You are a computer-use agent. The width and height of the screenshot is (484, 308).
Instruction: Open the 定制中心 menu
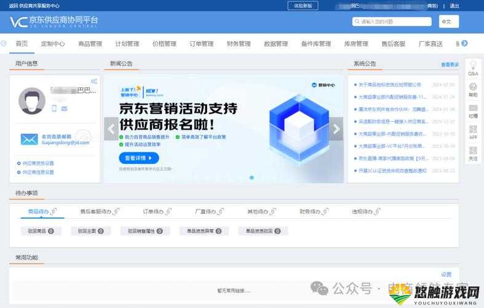[53, 44]
